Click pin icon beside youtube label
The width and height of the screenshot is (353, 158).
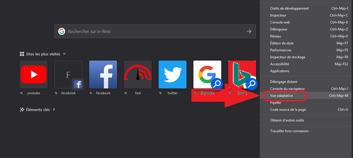coord(21,93)
